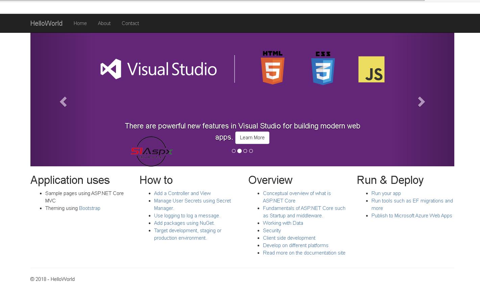
Task: Select the fourth carousel indicator dot
Action: click(251, 151)
